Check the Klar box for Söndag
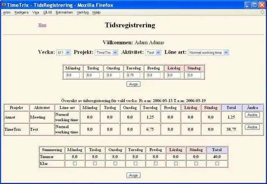This screenshot has width=267, height=184. click(x=196, y=163)
